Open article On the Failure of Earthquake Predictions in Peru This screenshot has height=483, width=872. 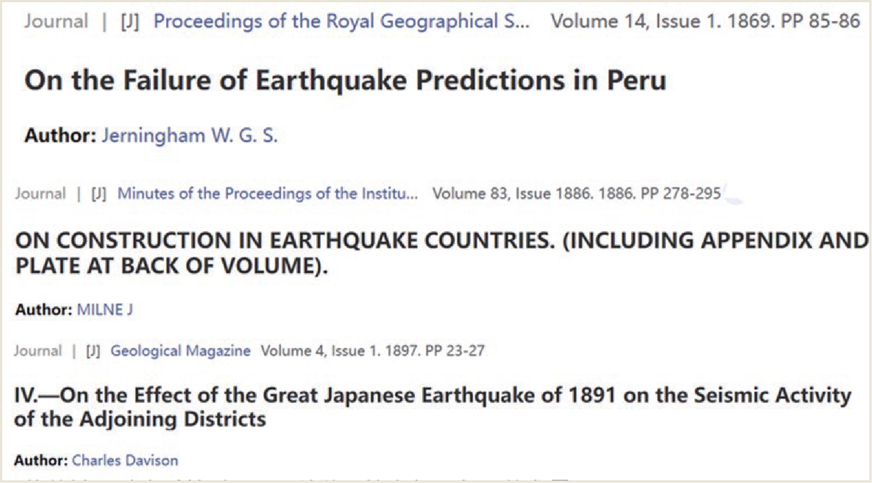(345, 80)
